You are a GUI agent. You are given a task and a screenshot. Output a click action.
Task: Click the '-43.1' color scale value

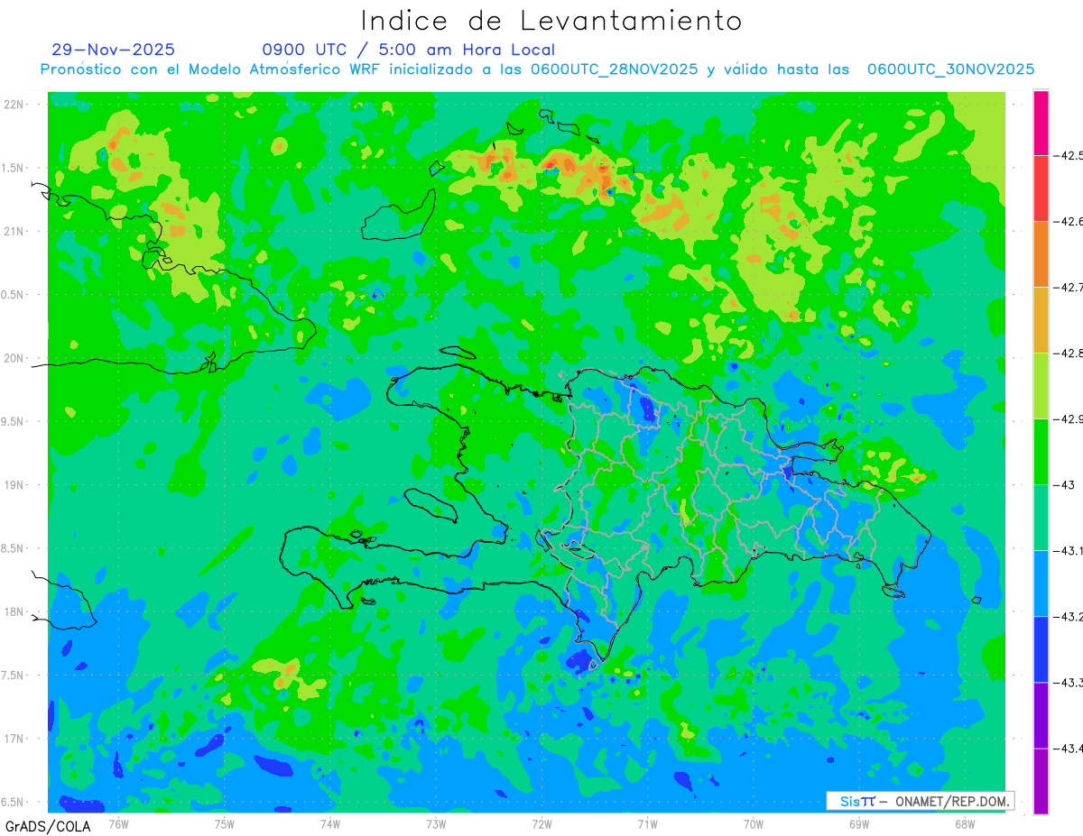tap(1069, 551)
